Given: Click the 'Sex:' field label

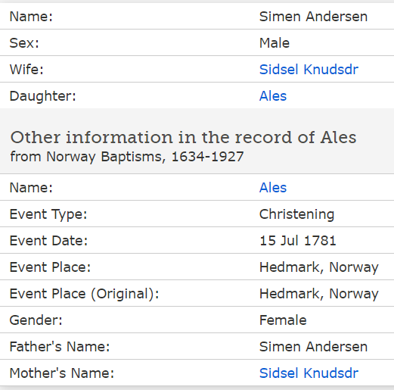Looking at the screenshot, I should (x=24, y=43).
